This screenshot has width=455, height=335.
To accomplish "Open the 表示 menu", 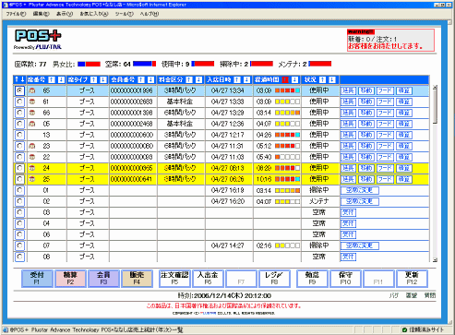I will [x=65, y=14].
